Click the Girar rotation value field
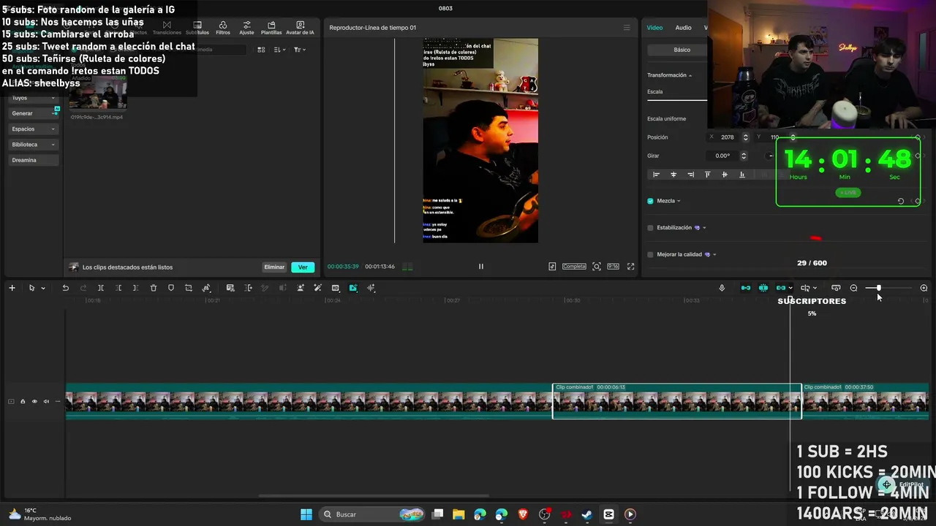The height and width of the screenshot is (526, 936). pyautogui.click(x=722, y=156)
